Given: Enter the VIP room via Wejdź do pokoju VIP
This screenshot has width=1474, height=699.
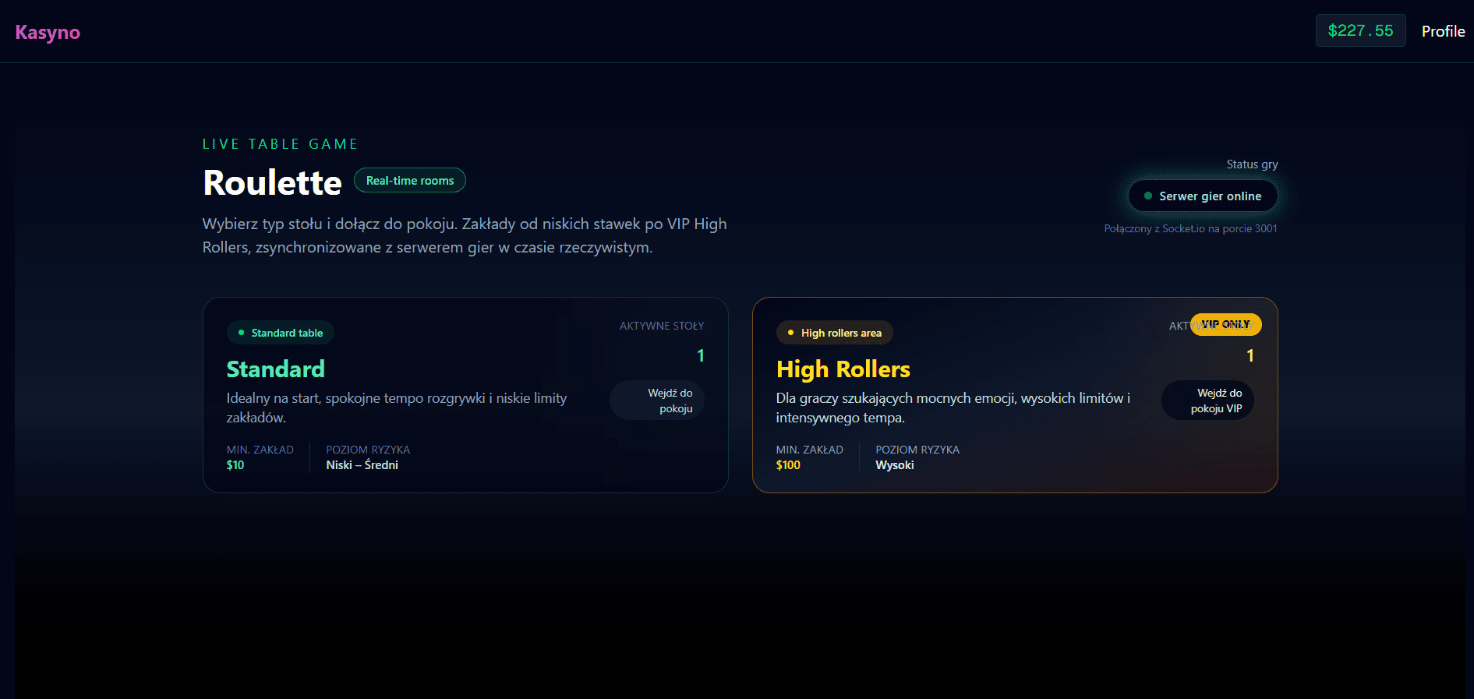Looking at the screenshot, I should tap(1207, 401).
